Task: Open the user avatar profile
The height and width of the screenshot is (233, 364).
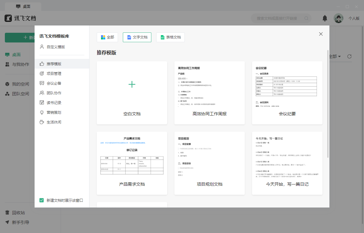Action: click(x=339, y=19)
